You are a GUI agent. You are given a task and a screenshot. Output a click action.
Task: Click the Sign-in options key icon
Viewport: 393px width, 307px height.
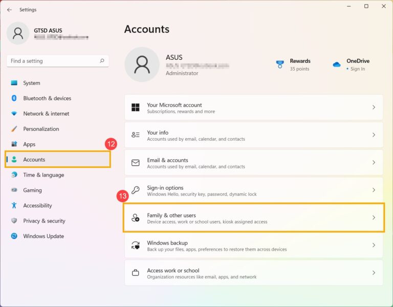pos(136,190)
